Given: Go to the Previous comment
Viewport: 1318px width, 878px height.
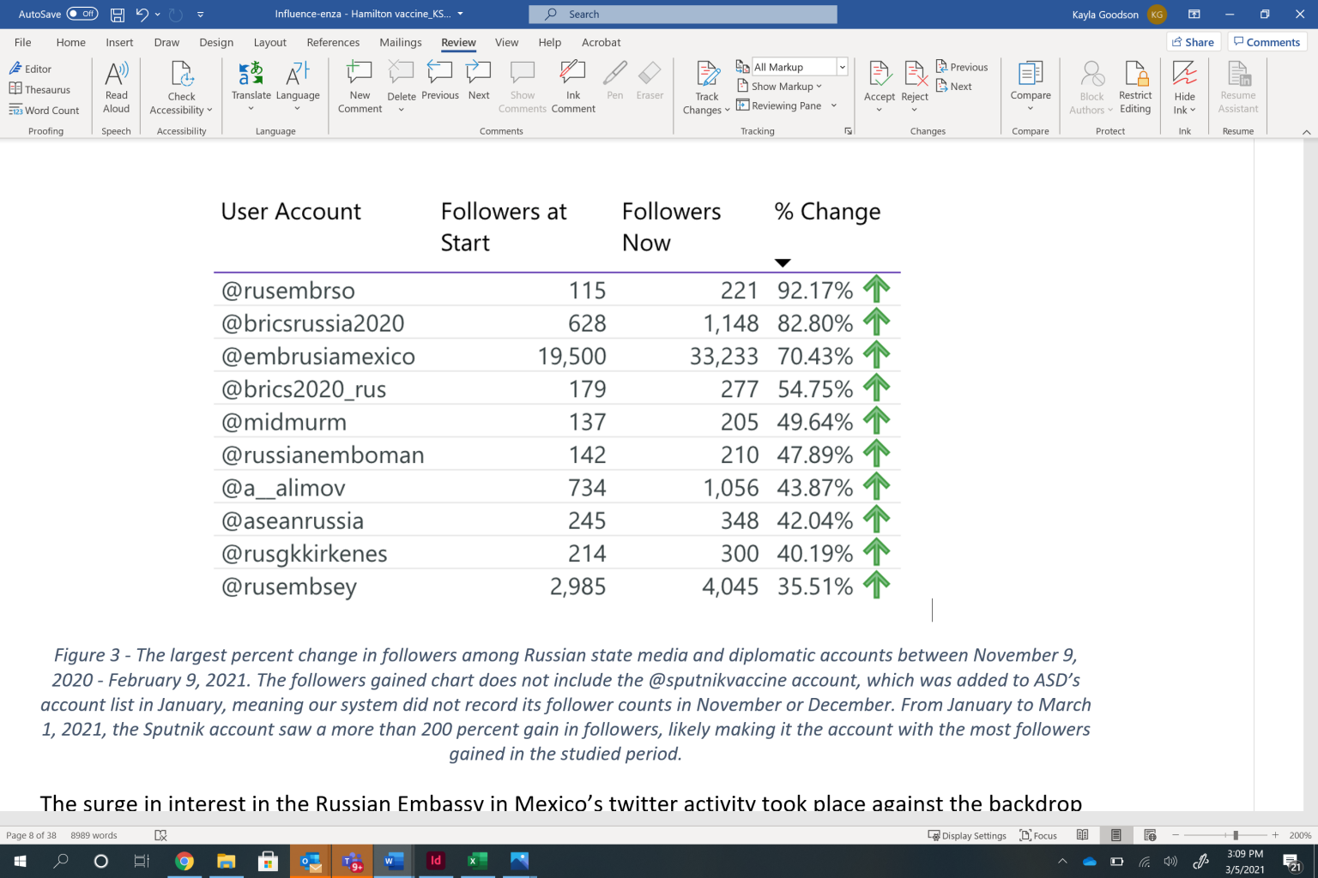Looking at the screenshot, I should tap(440, 81).
